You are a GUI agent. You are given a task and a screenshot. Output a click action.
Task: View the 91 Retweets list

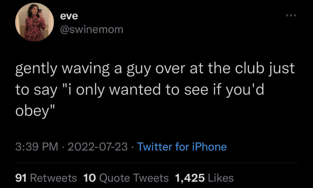(x=46, y=178)
